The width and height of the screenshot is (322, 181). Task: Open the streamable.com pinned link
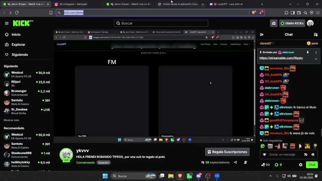click(x=281, y=58)
